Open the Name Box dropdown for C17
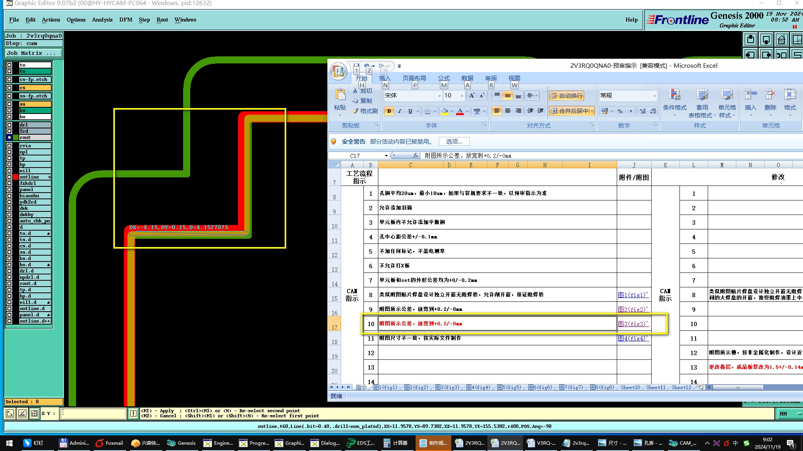 coord(386,156)
